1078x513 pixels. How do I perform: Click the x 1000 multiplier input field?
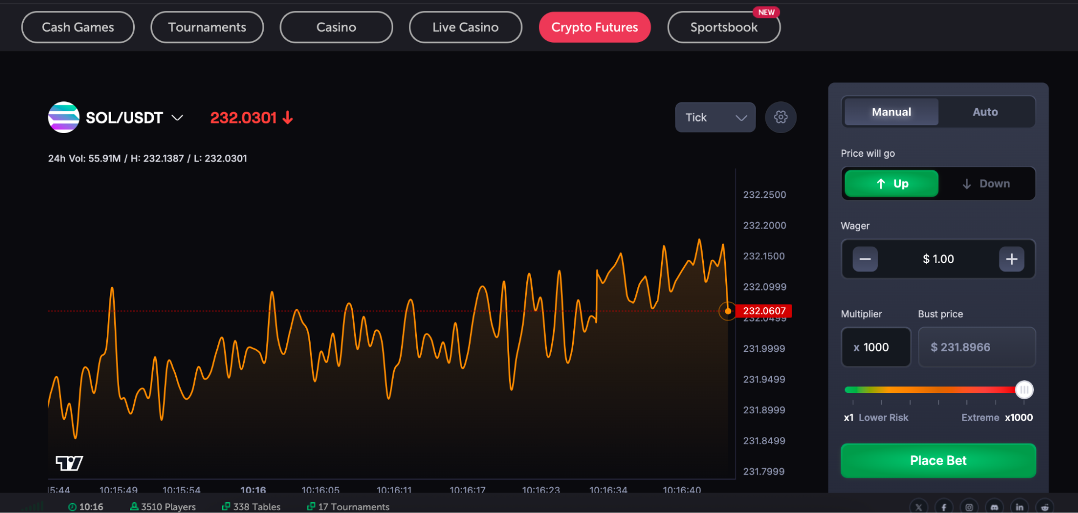tap(876, 348)
